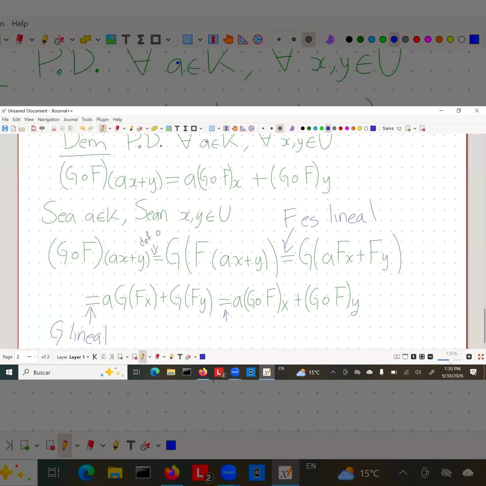This screenshot has width=486, height=486.
Task: Select the Vertical Space tool
Action: tap(226, 128)
